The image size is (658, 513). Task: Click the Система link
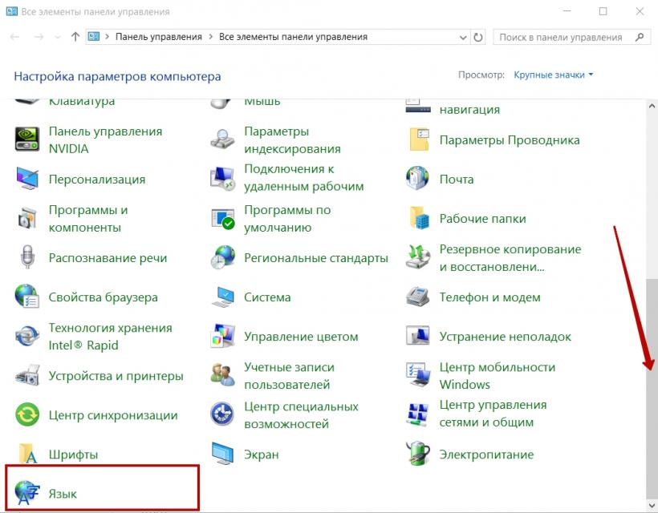(267, 297)
